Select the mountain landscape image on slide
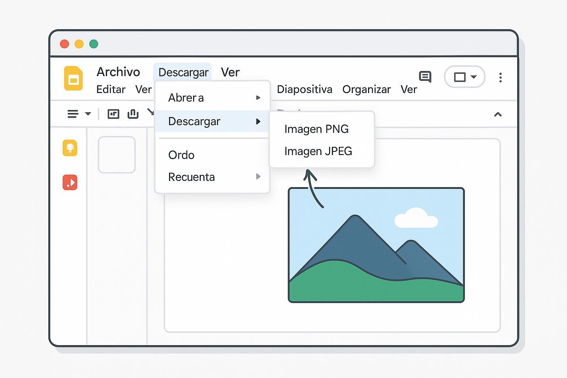This screenshot has height=378, width=567. (x=376, y=245)
